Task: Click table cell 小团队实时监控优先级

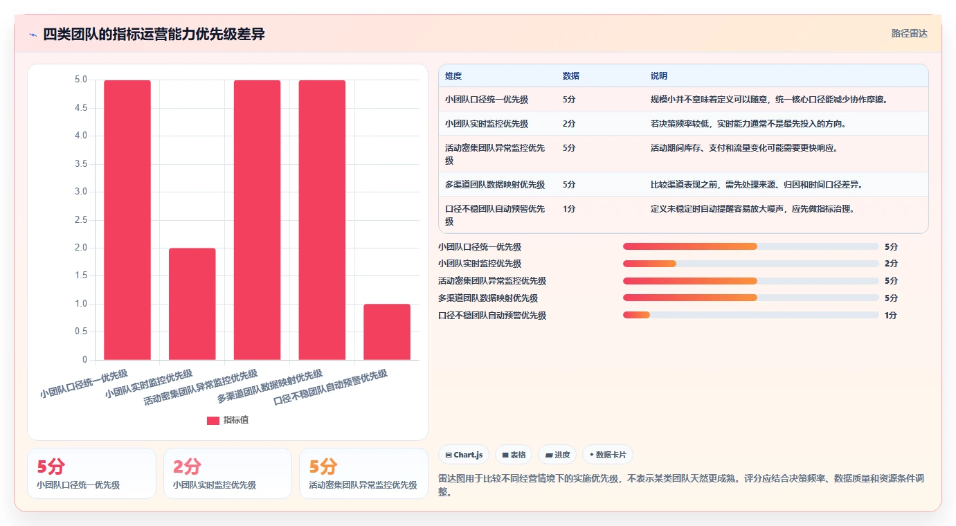Action: tap(487, 124)
